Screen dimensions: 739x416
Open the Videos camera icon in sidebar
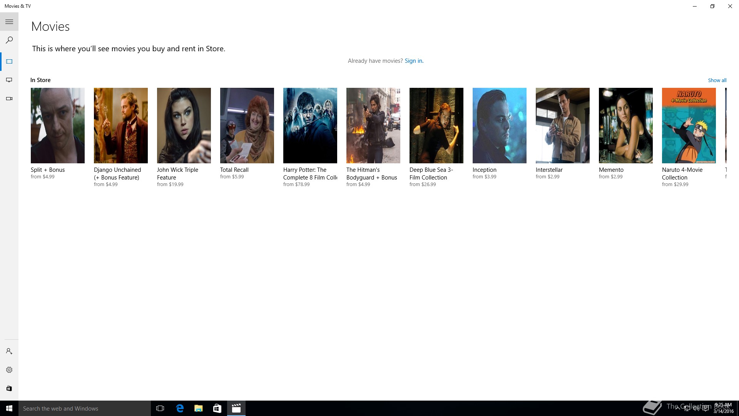tap(9, 99)
